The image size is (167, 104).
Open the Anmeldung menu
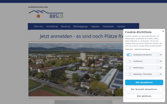pos(52,26)
